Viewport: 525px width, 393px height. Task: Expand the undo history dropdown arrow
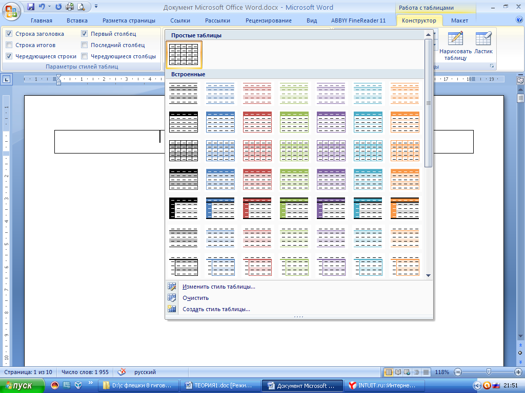(x=50, y=6)
